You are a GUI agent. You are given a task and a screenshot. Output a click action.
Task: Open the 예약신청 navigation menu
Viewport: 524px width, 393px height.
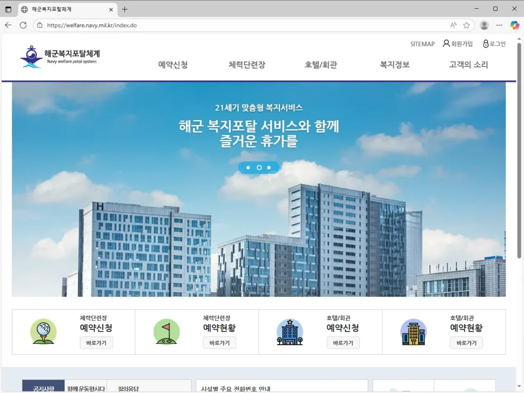point(172,64)
